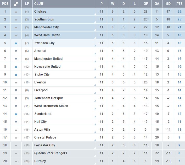Screen dimensions: 185x165
Task: Click the movement arrows icon in table header
Action: point(16,4)
